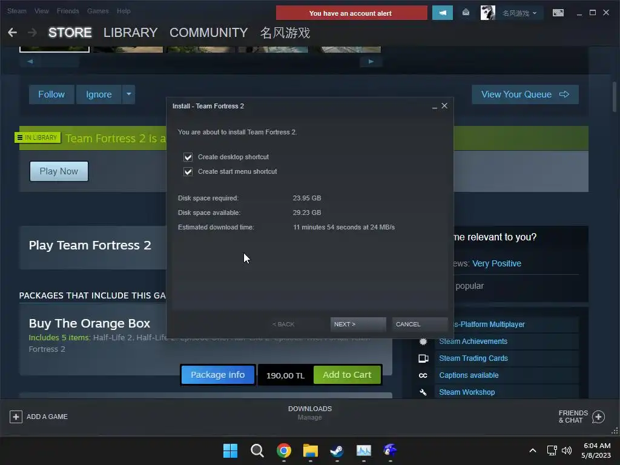Click the ADD A GAME label
The image size is (620, 465).
[47, 417]
